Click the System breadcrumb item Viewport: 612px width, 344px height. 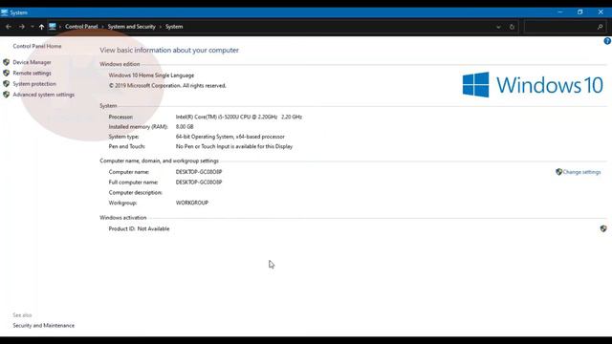174,27
